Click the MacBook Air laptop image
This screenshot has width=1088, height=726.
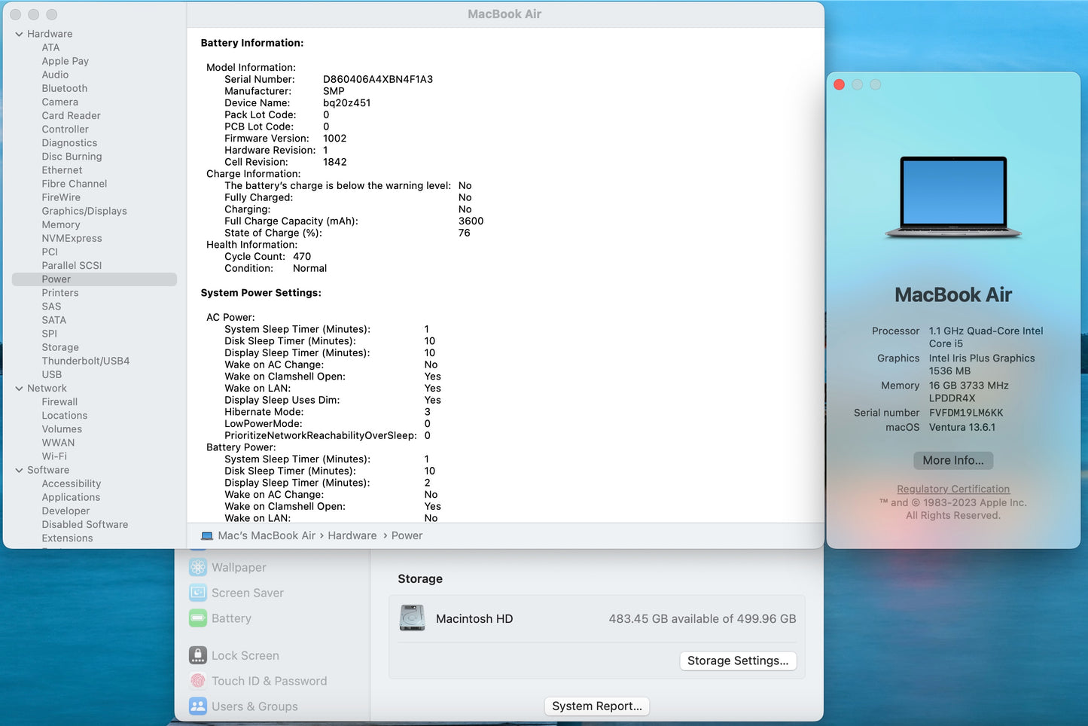tap(953, 197)
